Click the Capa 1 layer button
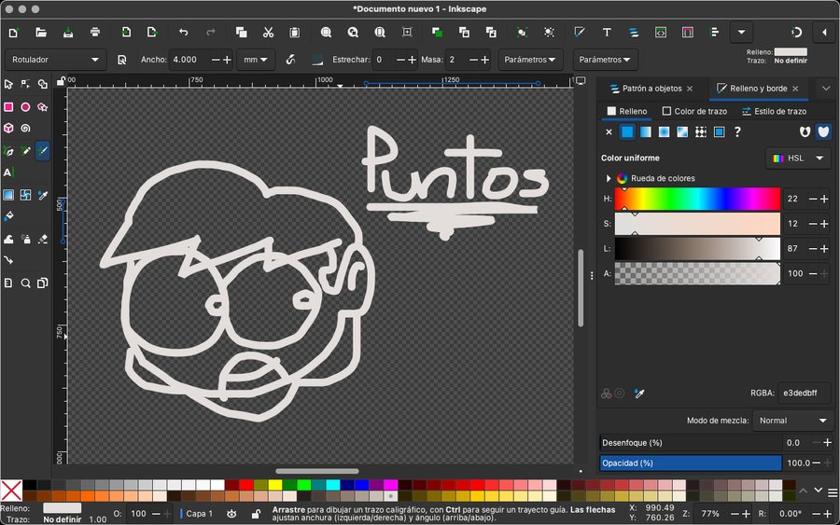The width and height of the screenshot is (840, 525). pyautogui.click(x=196, y=514)
